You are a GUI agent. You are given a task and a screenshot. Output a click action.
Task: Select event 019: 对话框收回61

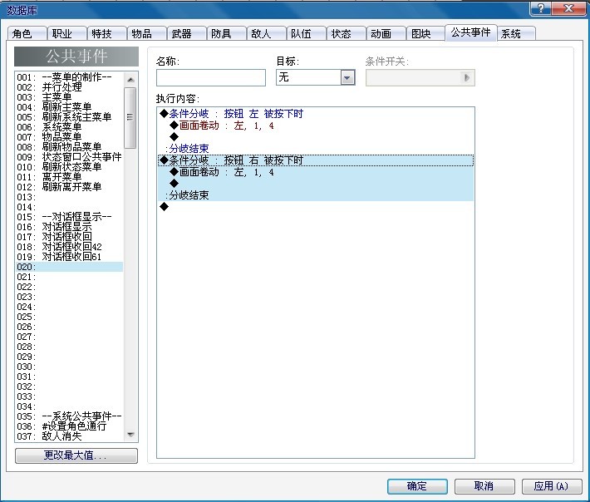pos(69,257)
